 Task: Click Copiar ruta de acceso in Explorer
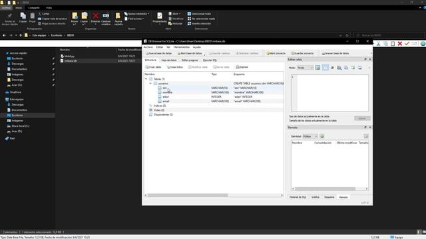tap(53, 19)
